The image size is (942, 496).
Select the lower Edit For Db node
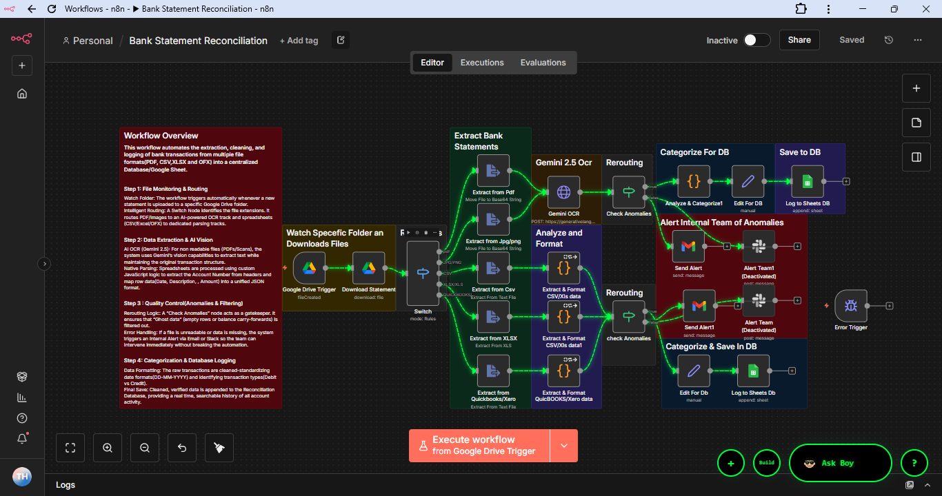694,371
